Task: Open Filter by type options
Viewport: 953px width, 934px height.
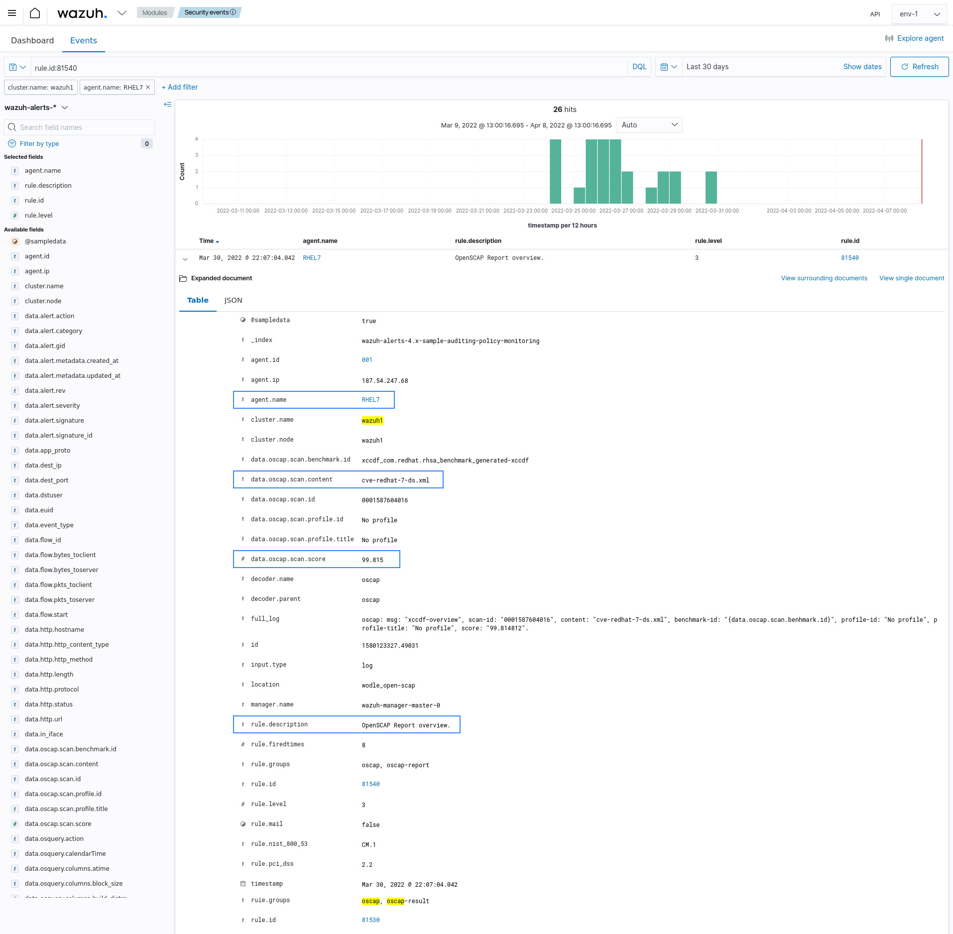Action: (x=34, y=143)
